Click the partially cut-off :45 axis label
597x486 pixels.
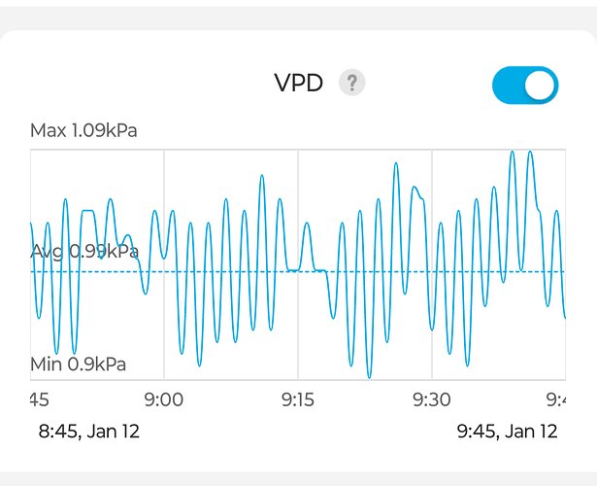point(40,399)
